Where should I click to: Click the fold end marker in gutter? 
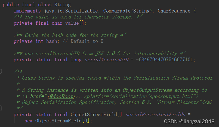1,108
